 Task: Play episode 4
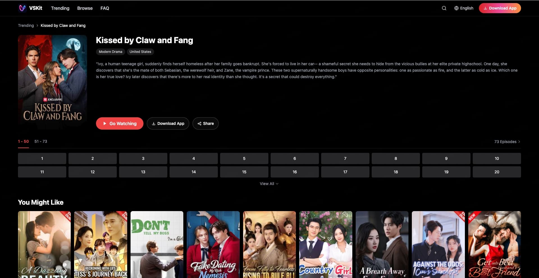point(194,158)
